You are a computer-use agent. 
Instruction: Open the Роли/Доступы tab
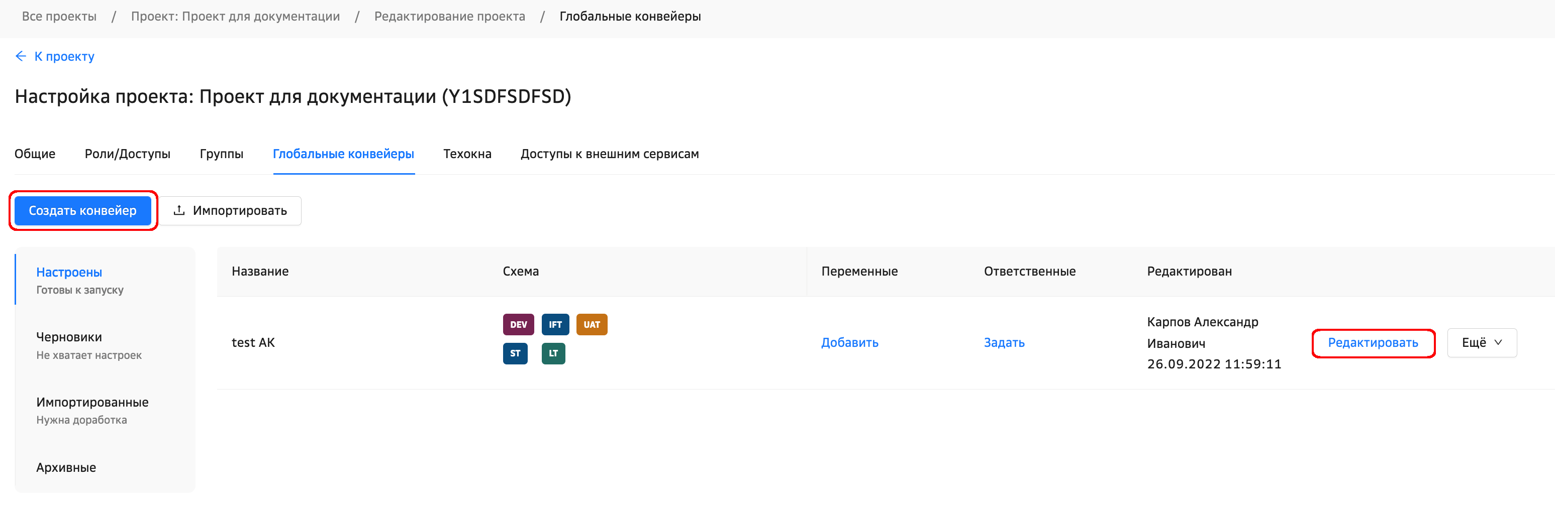point(127,154)
